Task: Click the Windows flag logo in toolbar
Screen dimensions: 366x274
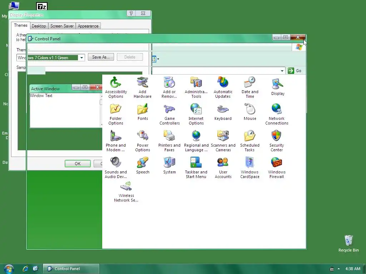Action: tap(299, 47)
